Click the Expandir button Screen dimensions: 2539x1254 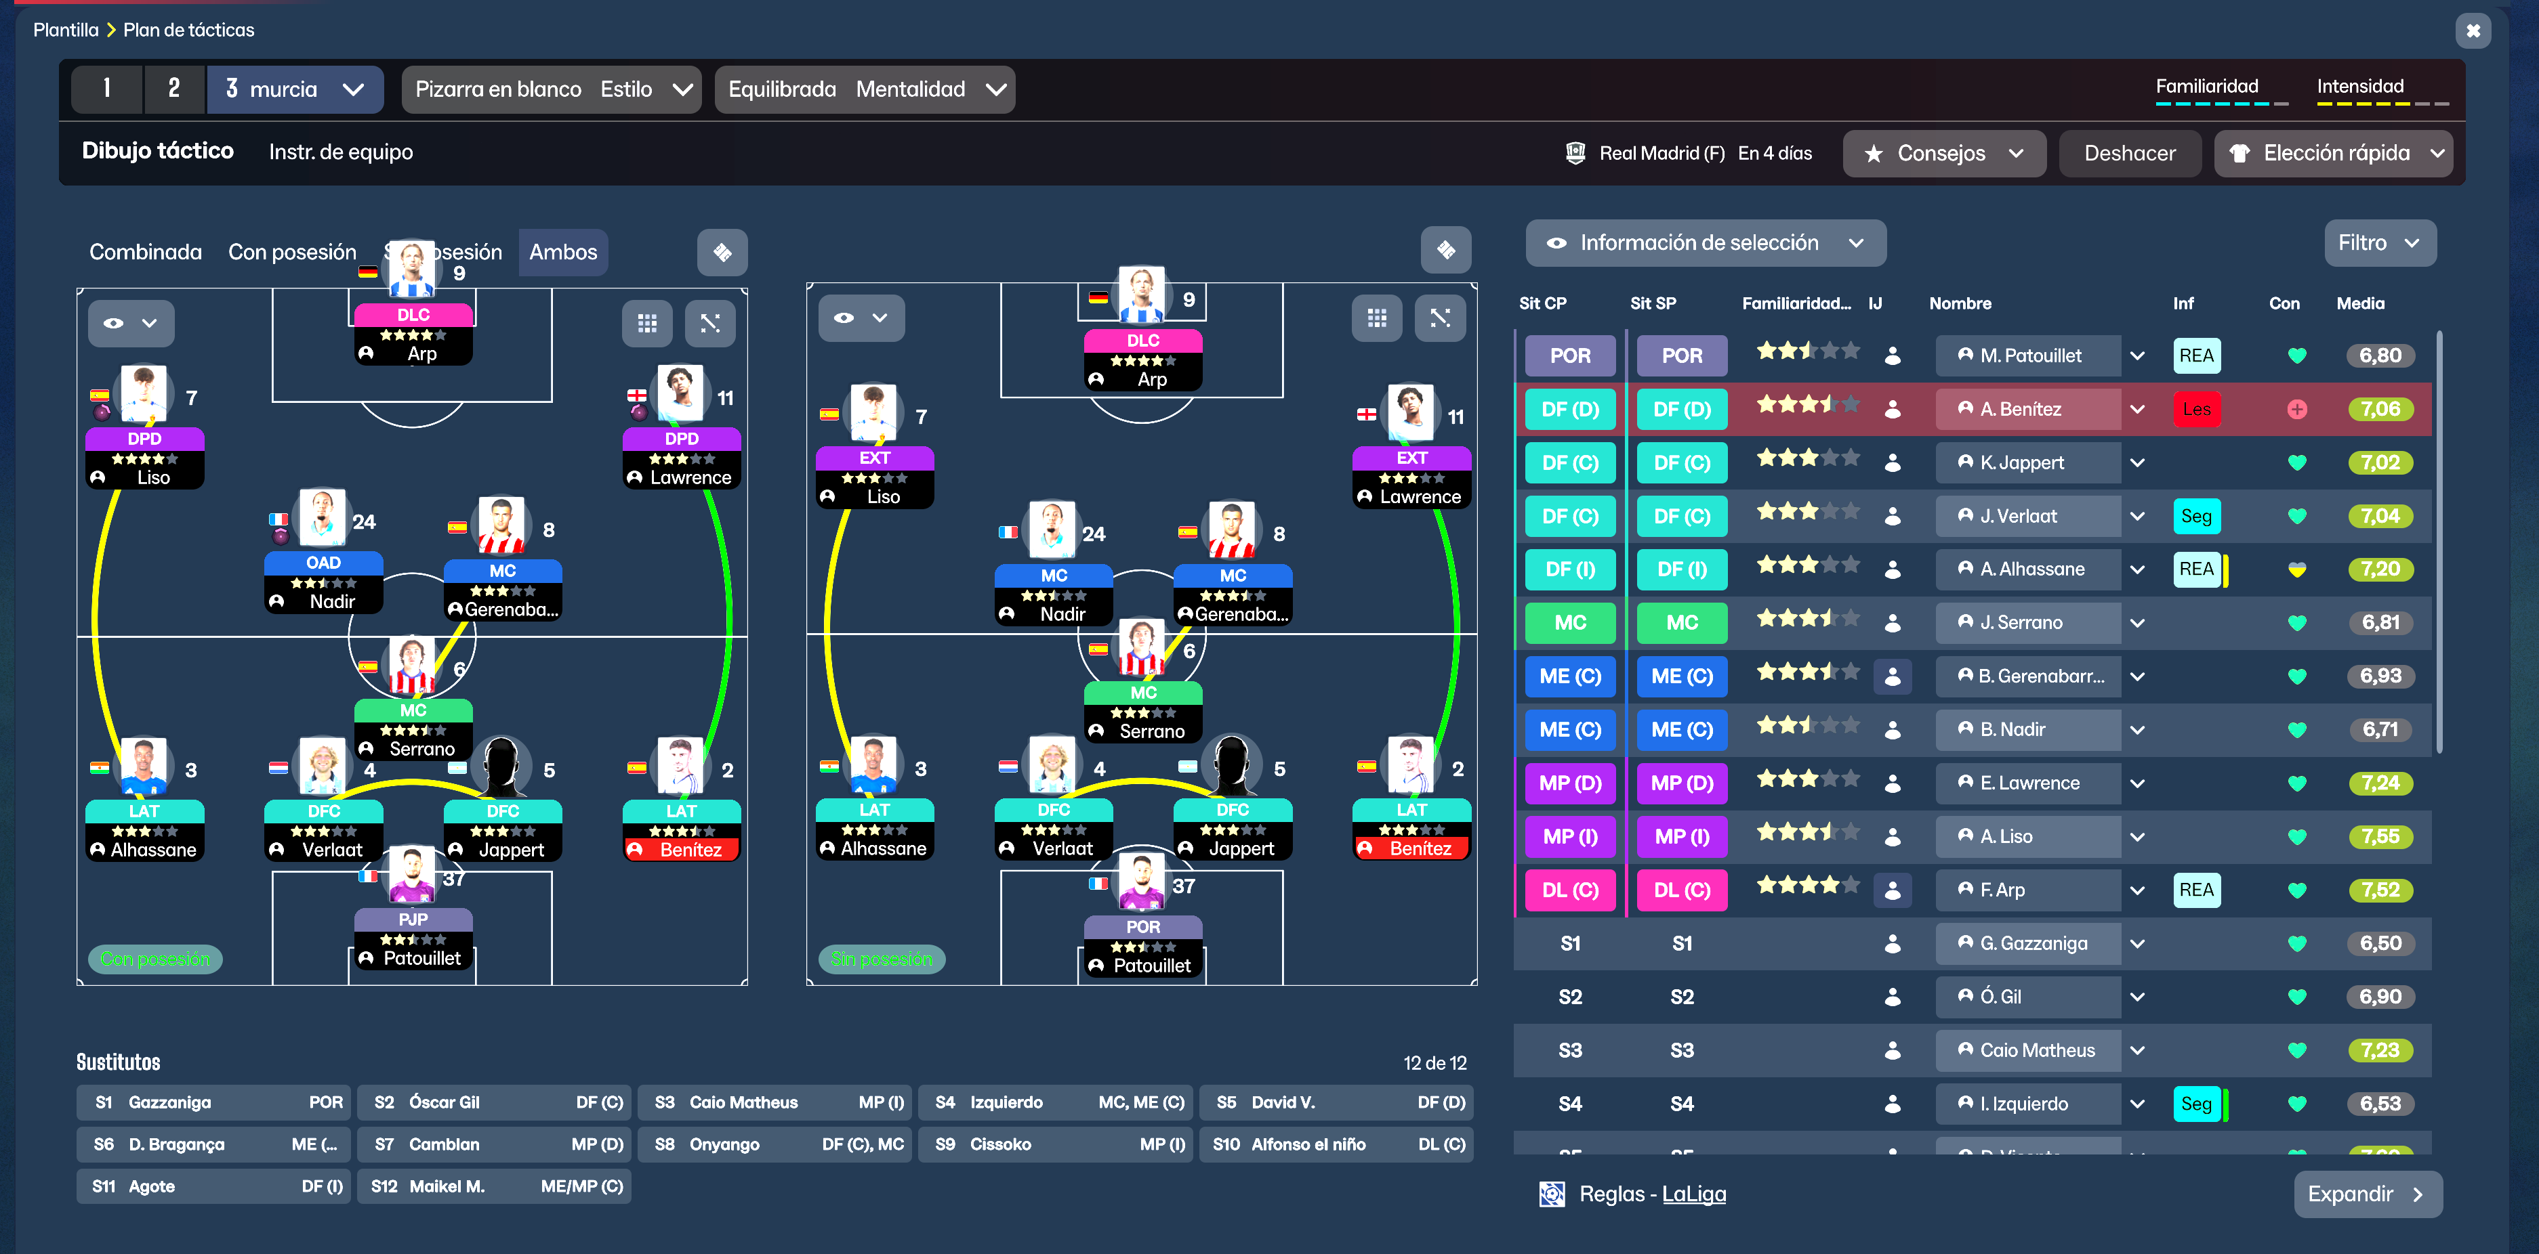[2368, 1194]
